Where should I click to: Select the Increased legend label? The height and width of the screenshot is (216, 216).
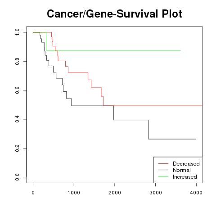point(185,177)
